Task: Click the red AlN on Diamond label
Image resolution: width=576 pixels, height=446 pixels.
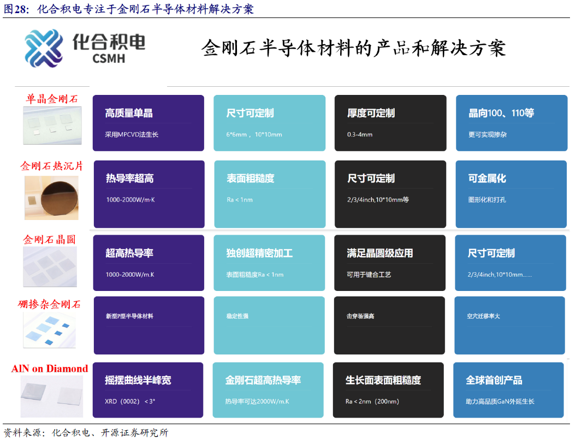Action: (x=50, y=368)
